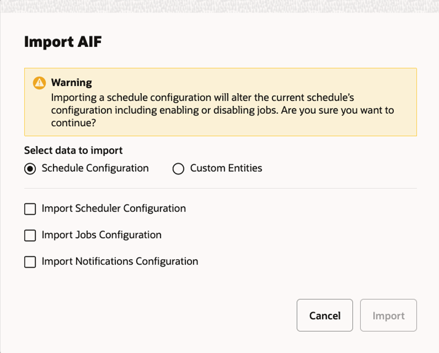Click the Import Scheduler Configuration label text
The width and height of the screenshot is (439, 353).
pos(114,208)
